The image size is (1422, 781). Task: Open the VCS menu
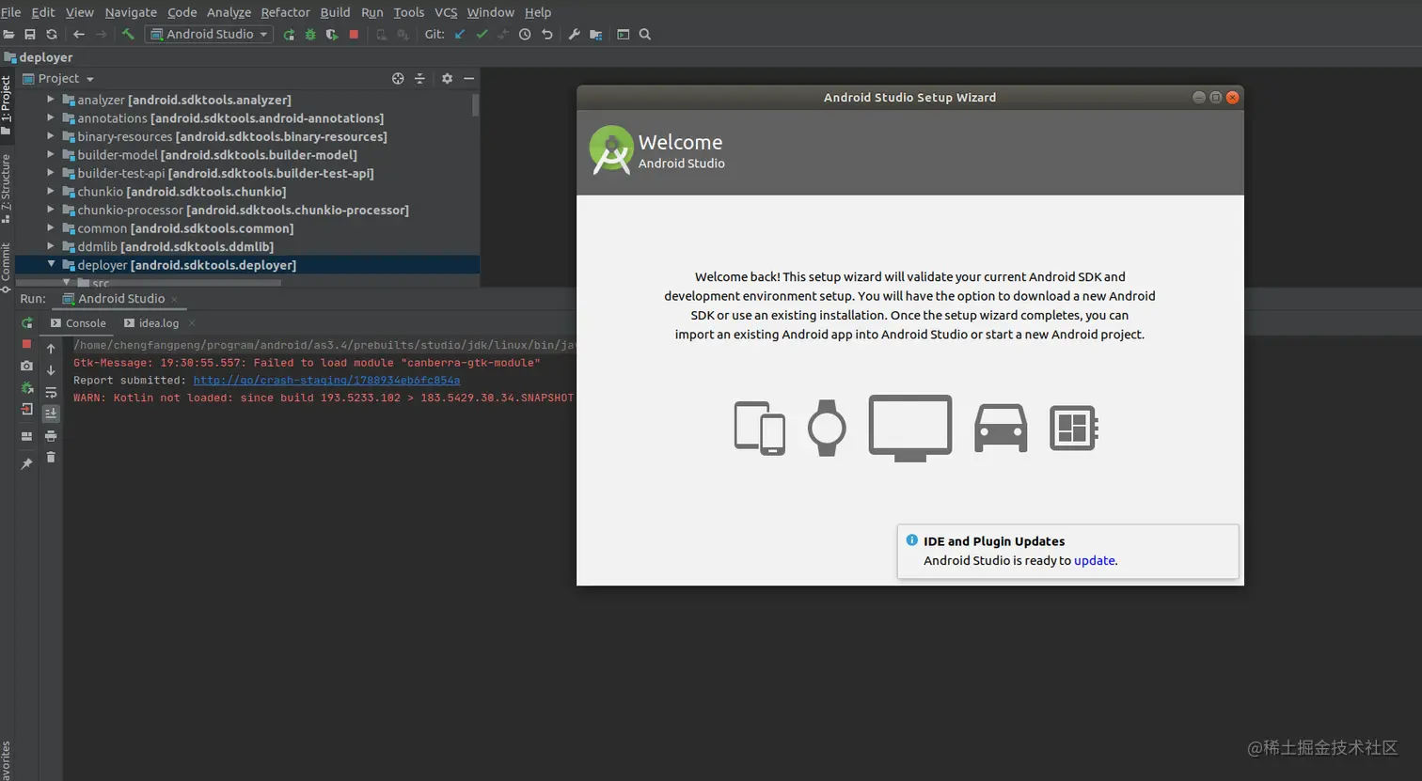(x=446, y=12)
